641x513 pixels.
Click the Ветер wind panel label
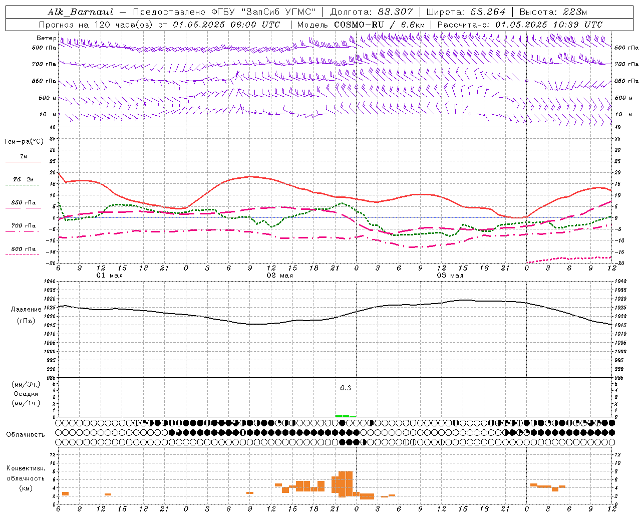pos(47,38)
